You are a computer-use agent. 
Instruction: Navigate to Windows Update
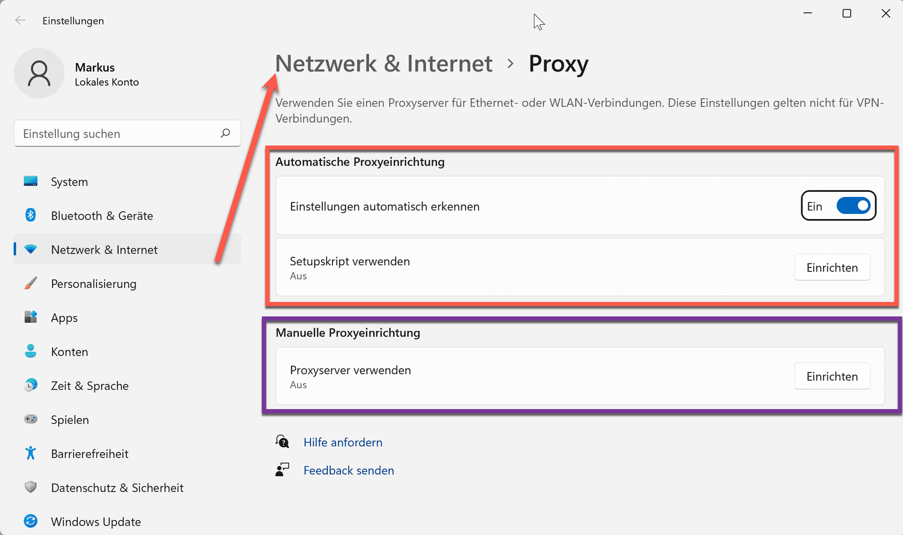pyautogui.click(x=96, y=521)
